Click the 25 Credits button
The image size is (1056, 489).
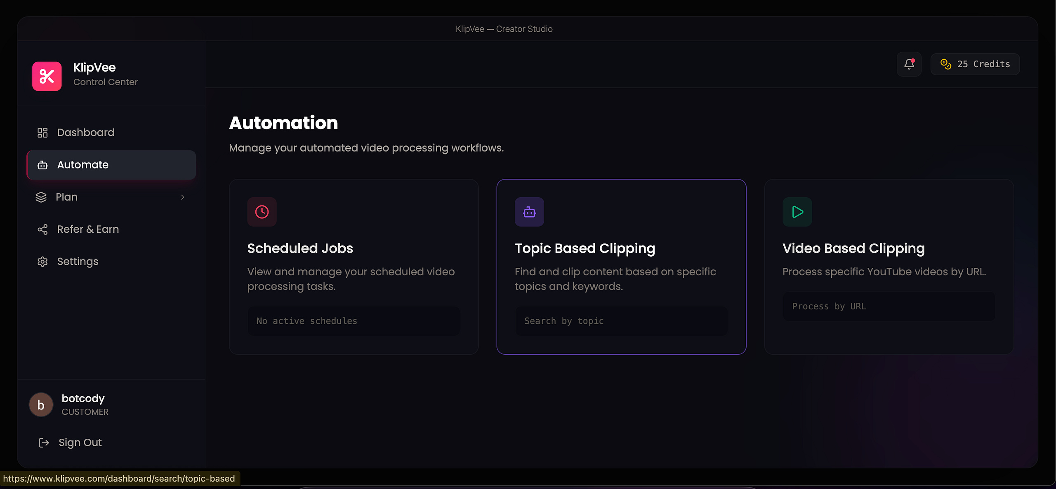975,64
